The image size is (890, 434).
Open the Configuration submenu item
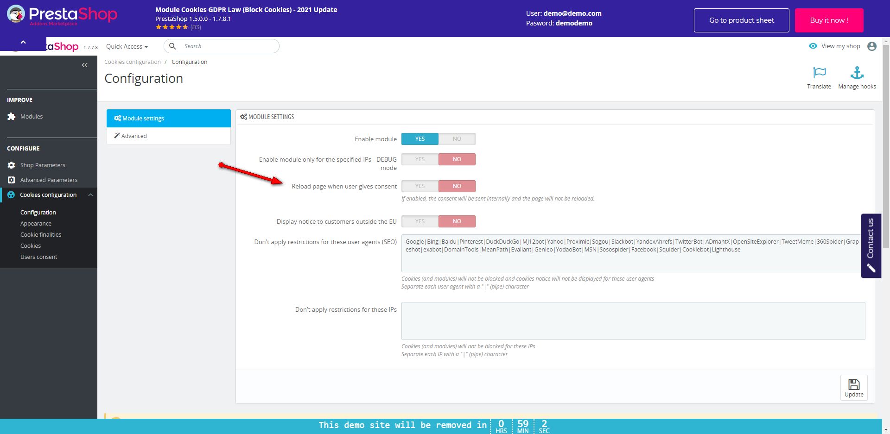click(38, 212)
